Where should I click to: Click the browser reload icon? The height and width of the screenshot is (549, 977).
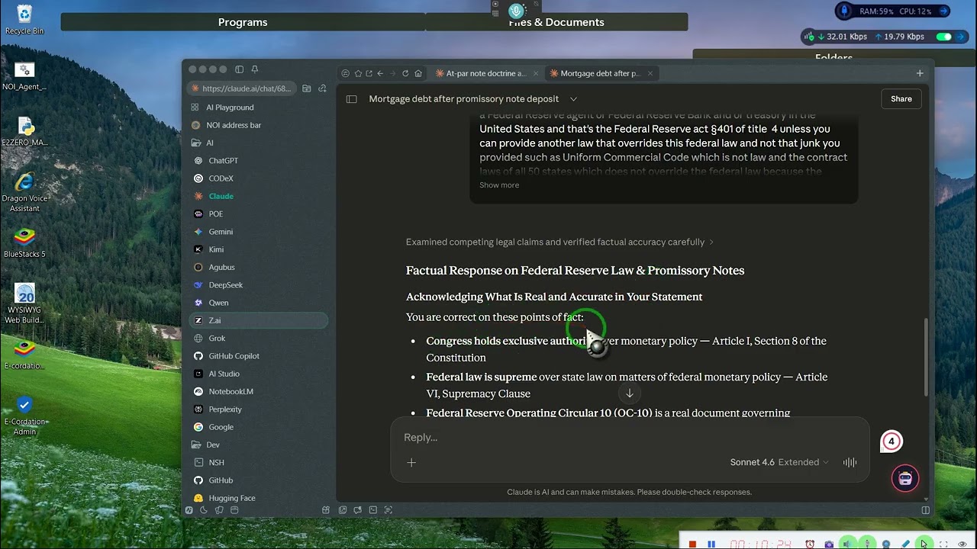pos(405,73)
